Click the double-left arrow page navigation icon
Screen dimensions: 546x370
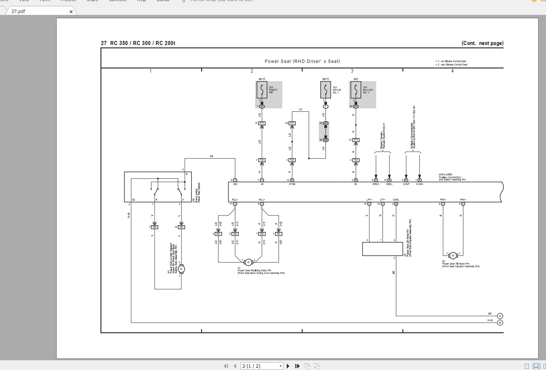click(x=226, y=366)
